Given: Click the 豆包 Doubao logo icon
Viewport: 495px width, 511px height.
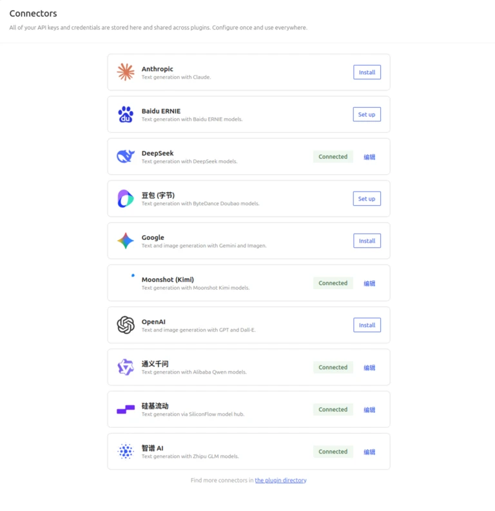Looking at the screenshot, I should [x=126, y=199].
